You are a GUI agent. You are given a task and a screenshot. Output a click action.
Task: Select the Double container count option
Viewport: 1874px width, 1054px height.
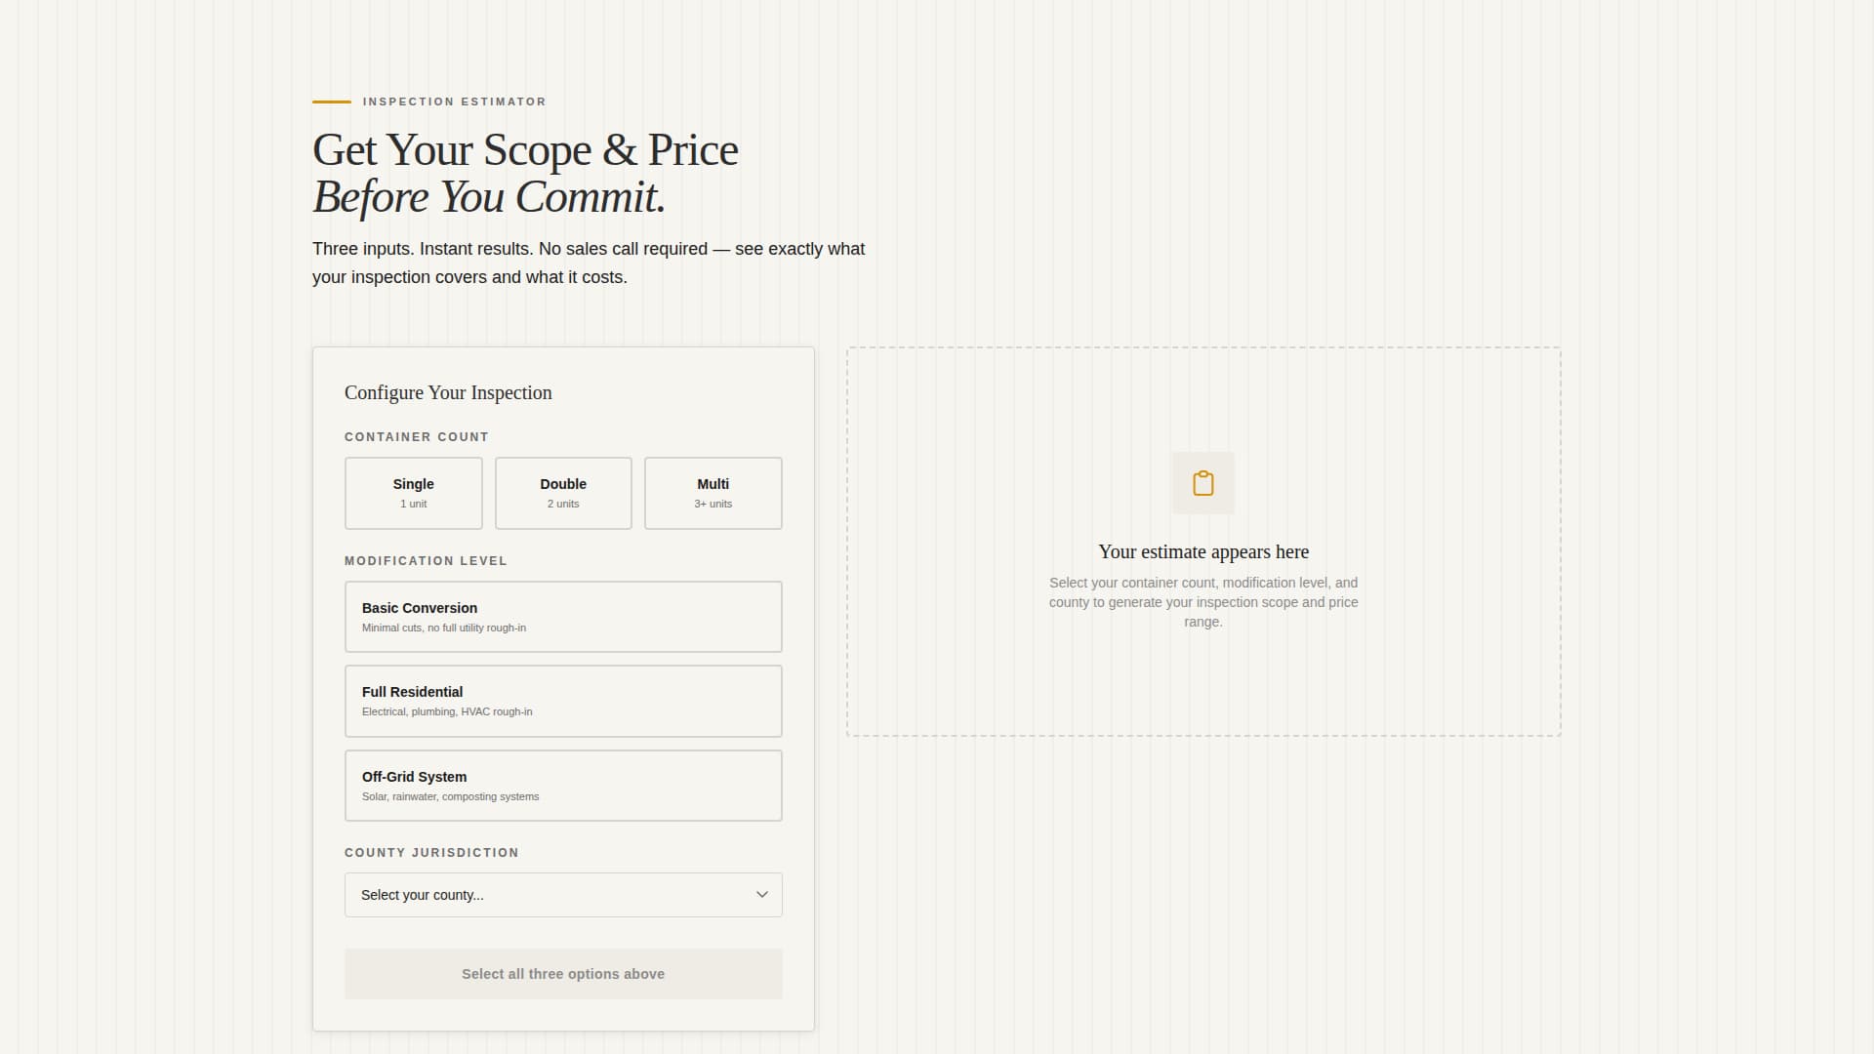(563, 493)
